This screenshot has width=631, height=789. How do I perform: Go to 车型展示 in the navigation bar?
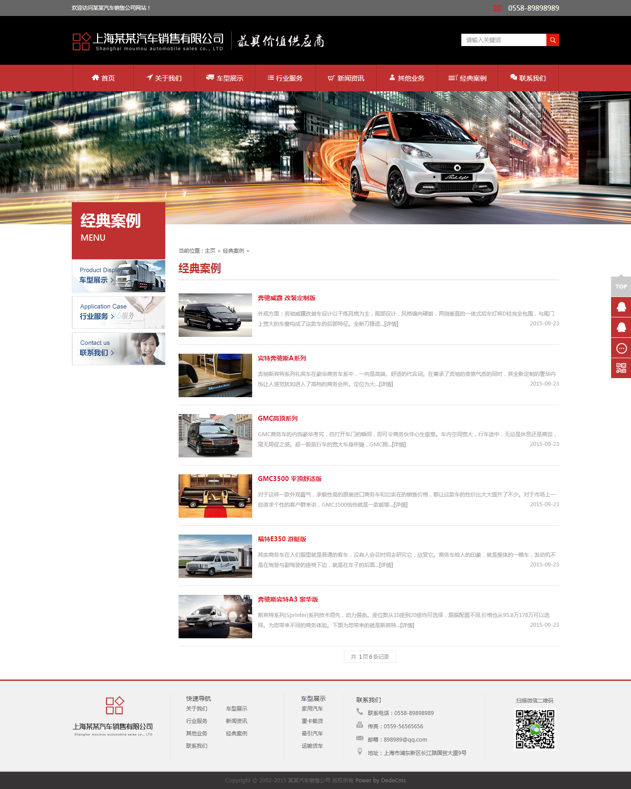coord(225,78)
